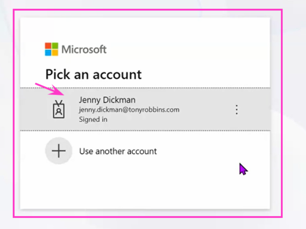Click the plus icon for another account
The image size is (306, 229).
click(59, 151)
